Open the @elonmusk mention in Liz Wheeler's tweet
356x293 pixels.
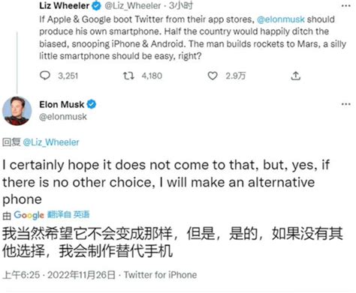pyautogui.click(x=281, y=19)
